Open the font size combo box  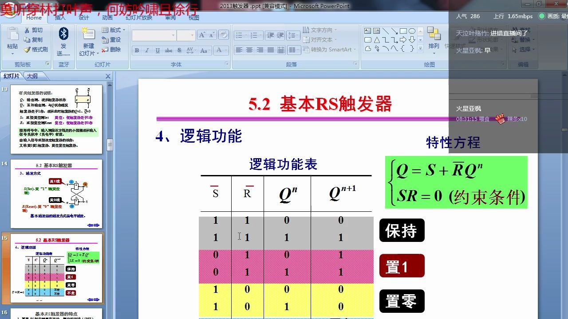pyautogui.click(x=186, y=35)
